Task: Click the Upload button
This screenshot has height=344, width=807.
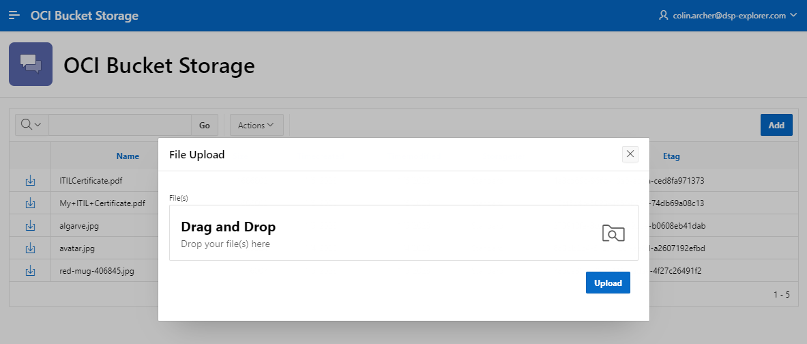Action: click(x=608, y=283)
